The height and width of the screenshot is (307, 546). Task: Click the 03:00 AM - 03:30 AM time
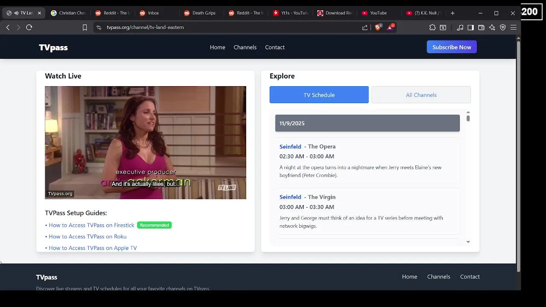coord(307,207)
